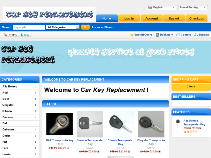Open the Checkout tab
The height and width of the screenshot is (158, 211).
(x=196, y=18)
